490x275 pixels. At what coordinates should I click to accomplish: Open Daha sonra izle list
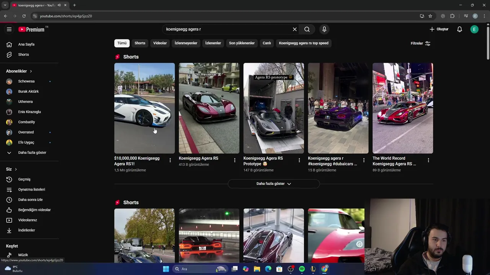coord(30,200)
